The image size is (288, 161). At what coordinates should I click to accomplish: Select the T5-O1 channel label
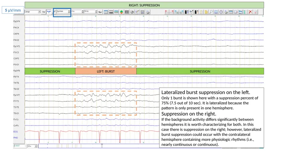16,113
